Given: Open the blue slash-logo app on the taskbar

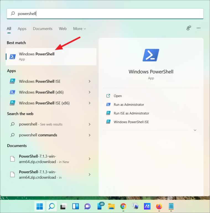Looking at the screenshot, I should click(x=147, y=206).
